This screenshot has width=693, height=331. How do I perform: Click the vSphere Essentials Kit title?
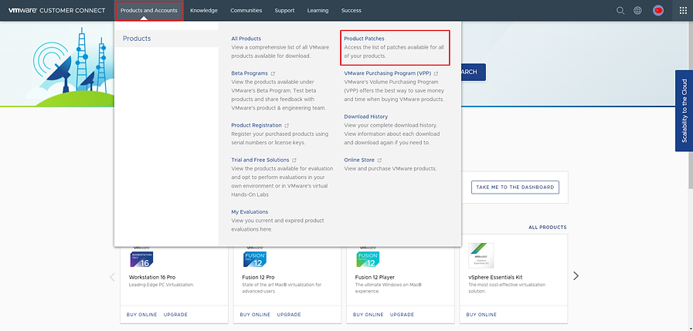495,277
